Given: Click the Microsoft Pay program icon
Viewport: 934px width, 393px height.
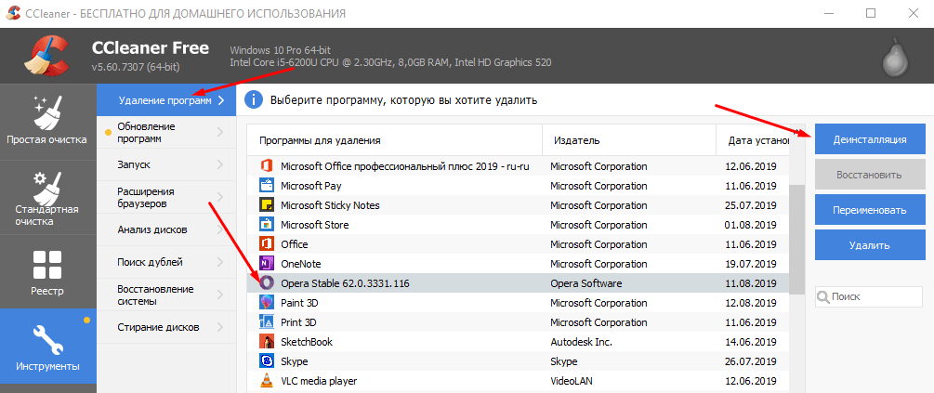Looking at the screenshot, I should click(x=267, y=186).
